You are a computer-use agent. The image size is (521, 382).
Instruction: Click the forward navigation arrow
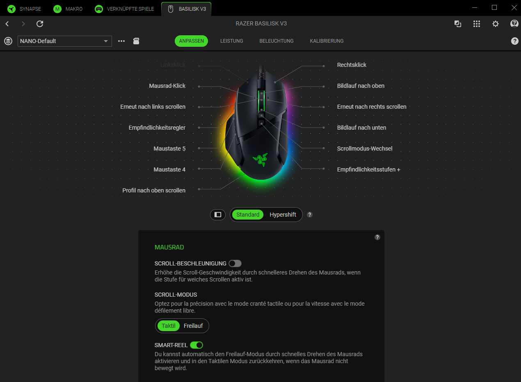pyautogui.click(x=23, y=24)
